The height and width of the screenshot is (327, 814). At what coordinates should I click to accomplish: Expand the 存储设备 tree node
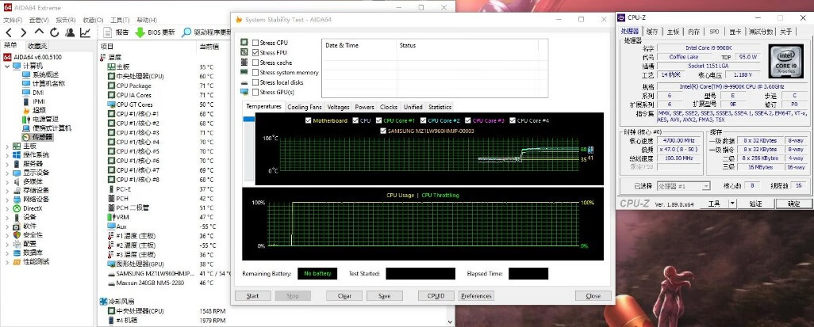coord(7,191)
